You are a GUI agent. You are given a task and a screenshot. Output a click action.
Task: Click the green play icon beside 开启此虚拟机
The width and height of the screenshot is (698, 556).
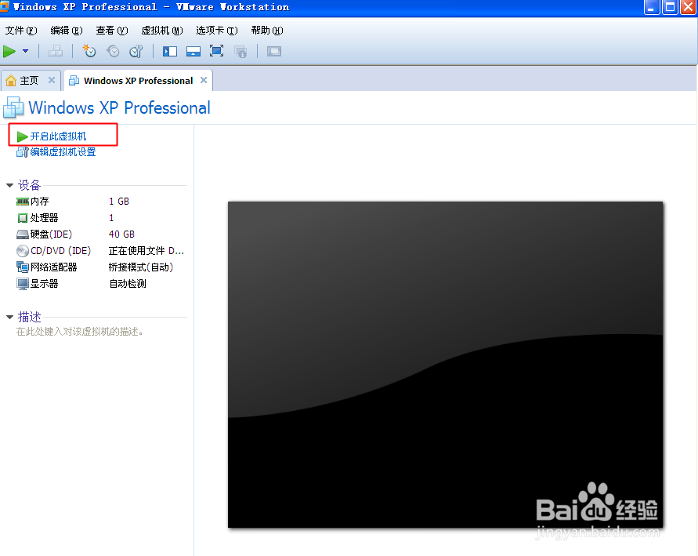coord(22,136)
